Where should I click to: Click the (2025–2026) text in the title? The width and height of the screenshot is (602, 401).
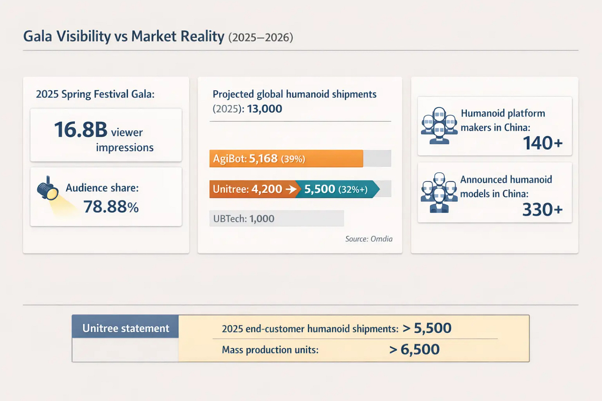260,38
